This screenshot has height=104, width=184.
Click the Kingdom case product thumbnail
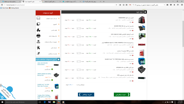point(142,20)
